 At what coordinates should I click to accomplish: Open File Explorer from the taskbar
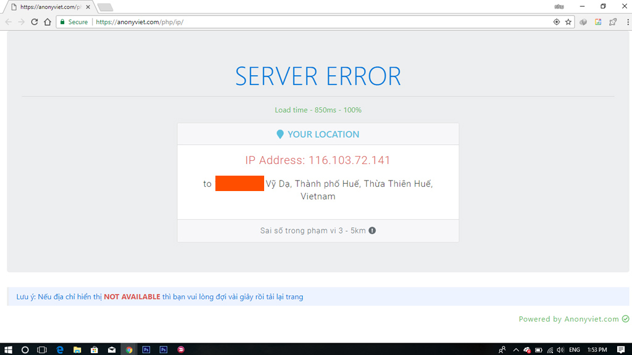(x=77, y=349)
